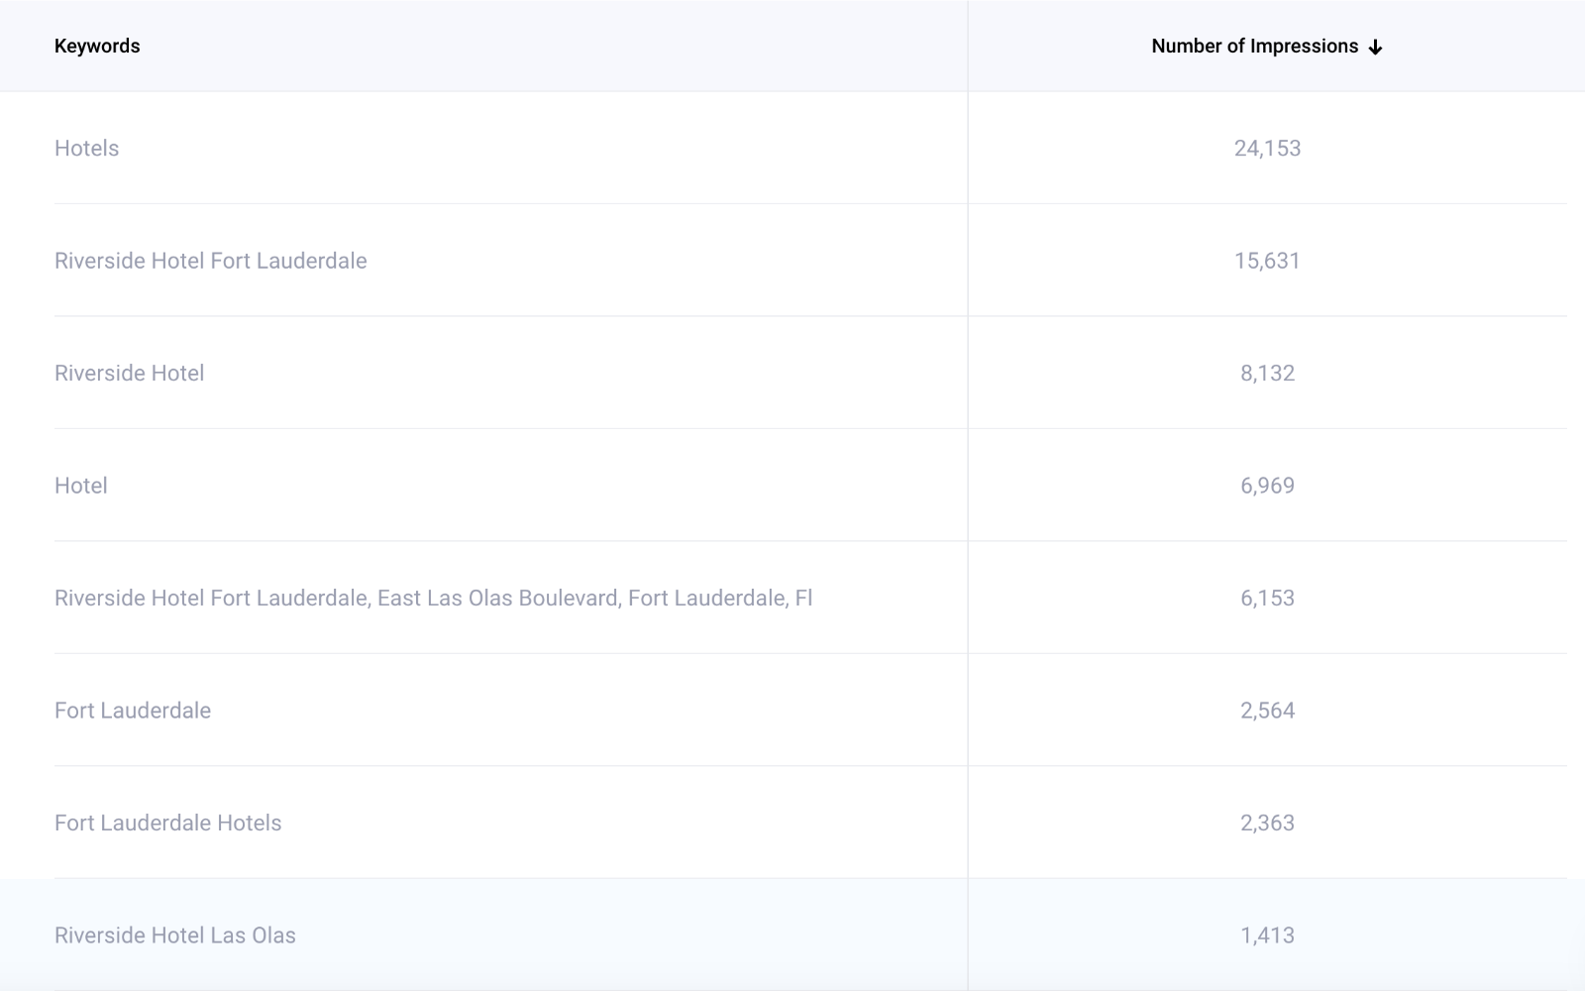The height and width of the screenshot is (991, 1585).
Task: Select the Fort Lauderdale keyword
Action: click(133, 711)
